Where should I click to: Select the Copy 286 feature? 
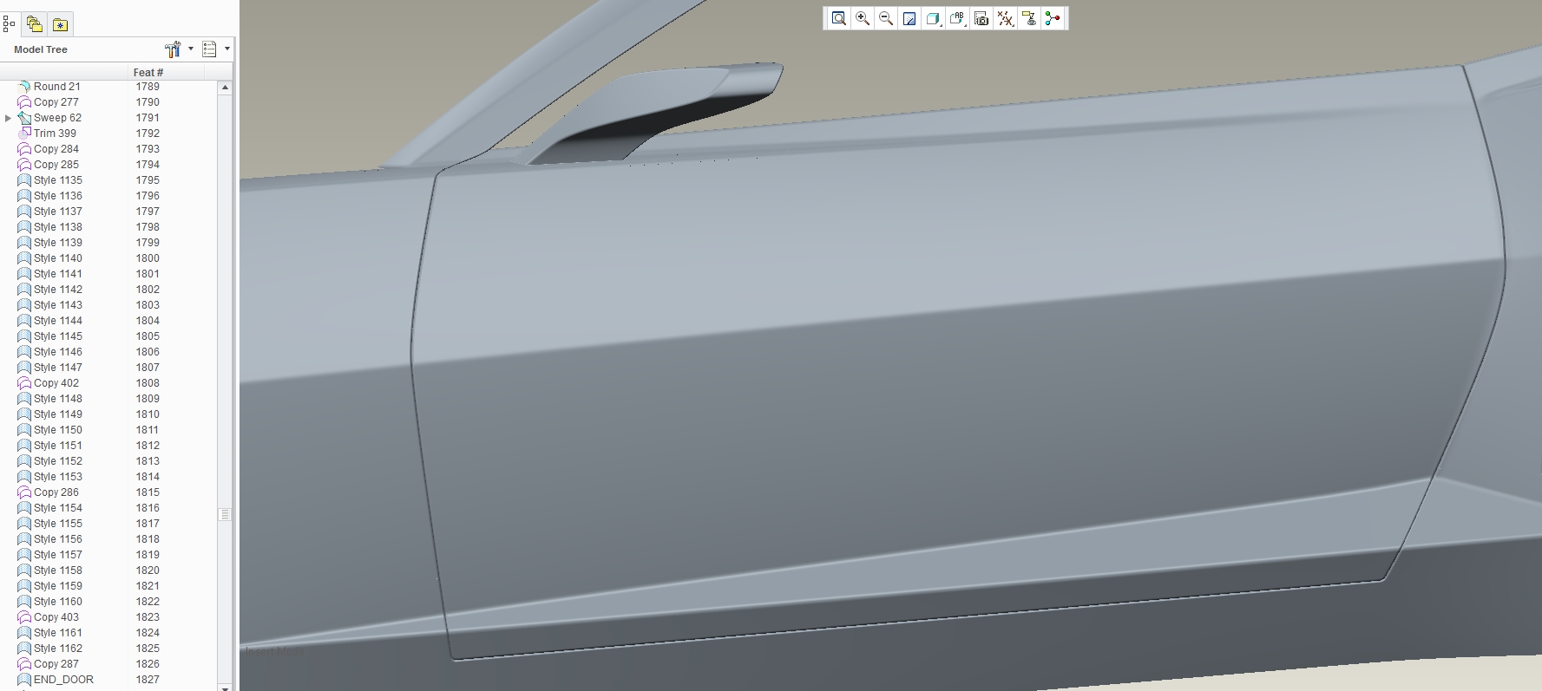(x=56, y=492)
